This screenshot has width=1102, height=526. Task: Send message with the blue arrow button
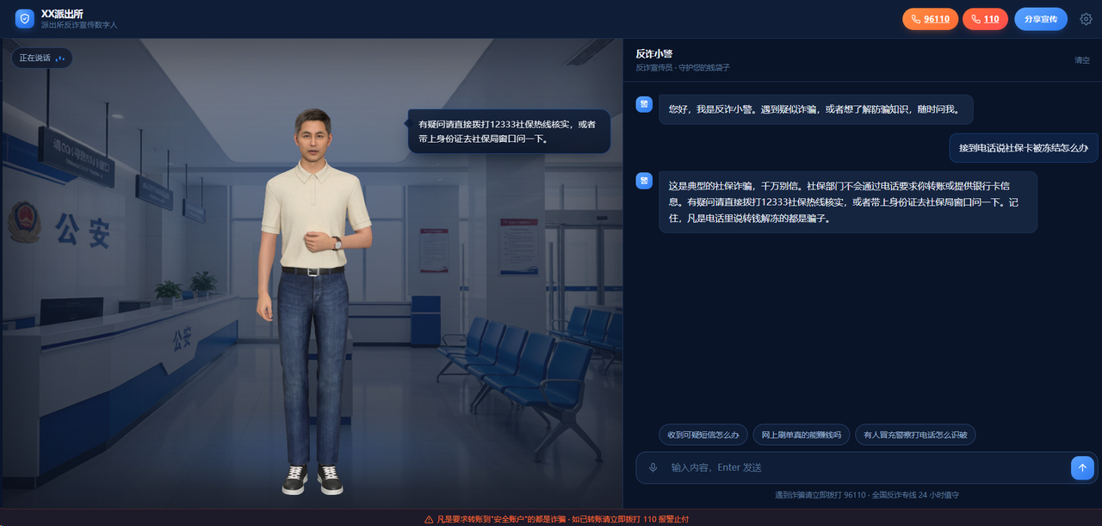pos(1082,467)
